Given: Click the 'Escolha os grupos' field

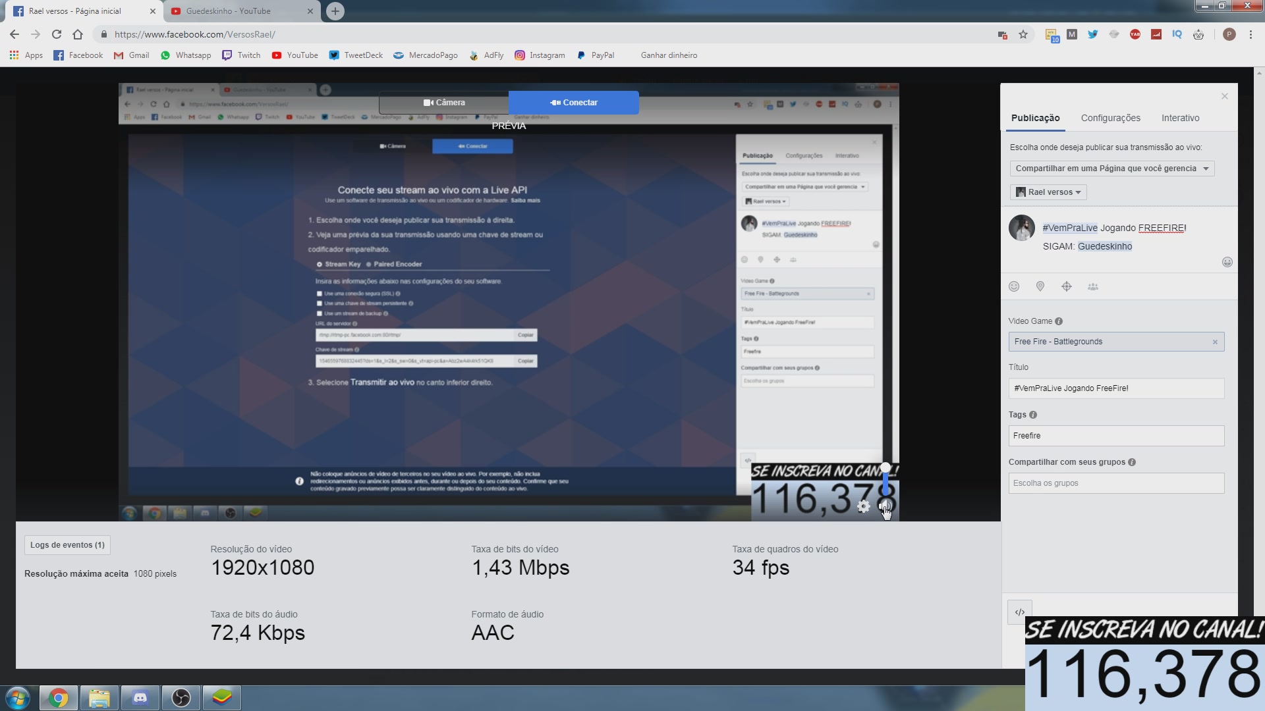Looking at the screenshot, I should (x=1115, y=483).
